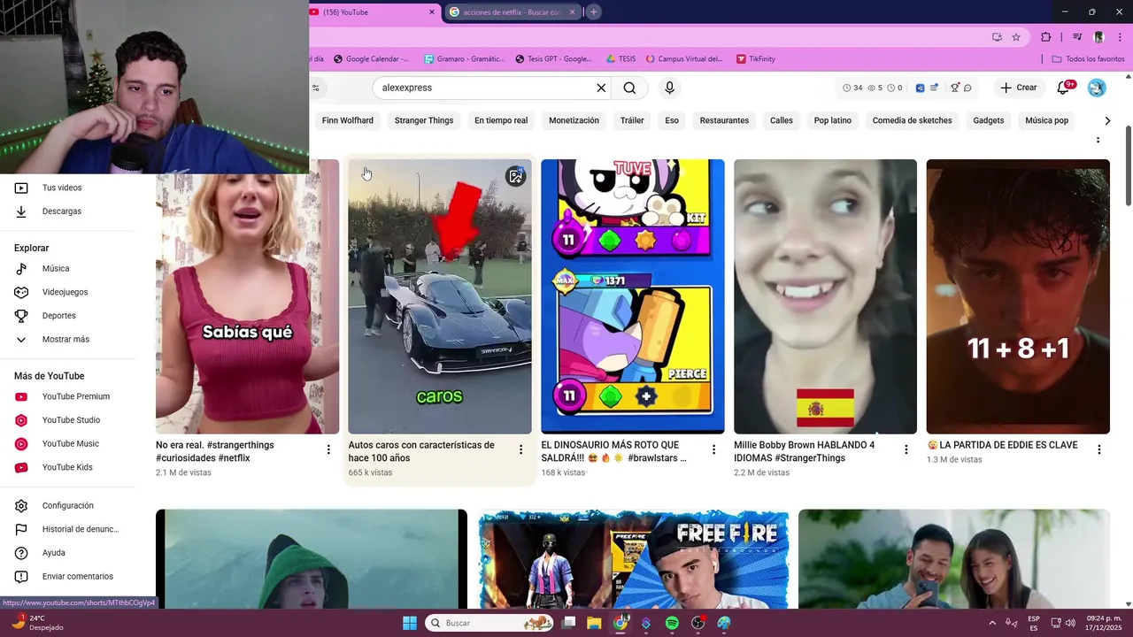Start voice search with microphone icon
Viewport: 1133px width, 637px height.
(x=669, y=88)
